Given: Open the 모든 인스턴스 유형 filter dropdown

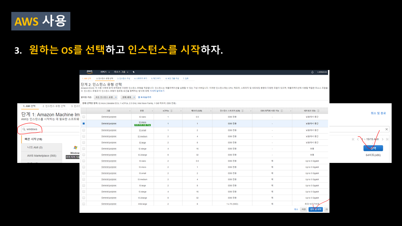Looking at the screenshot, I should pyautogui.click(x=106, y=97).
